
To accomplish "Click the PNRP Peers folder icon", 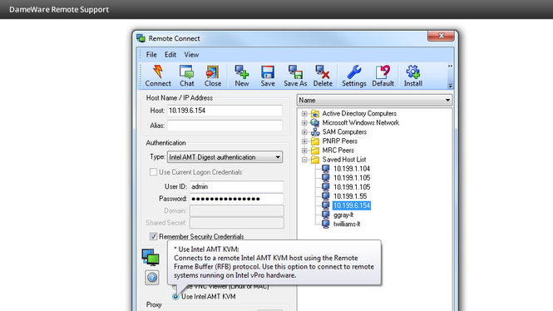I will pyautogui.click(x=315, y=141).
